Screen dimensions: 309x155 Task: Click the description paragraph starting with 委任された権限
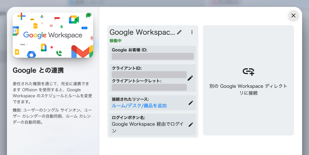pyautogui.click(x=52, y=93)
